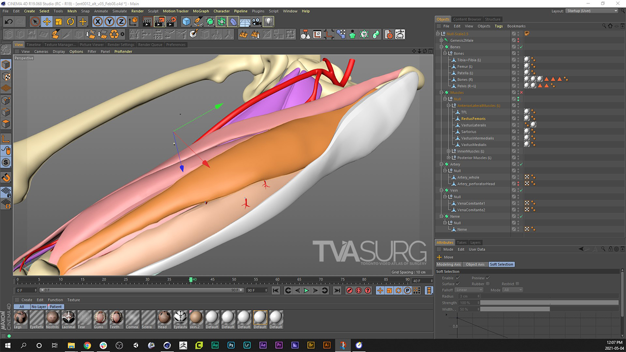Select the Rotate tool in top toolbar
Screen dimensions: 626x352
click(70, 22)
